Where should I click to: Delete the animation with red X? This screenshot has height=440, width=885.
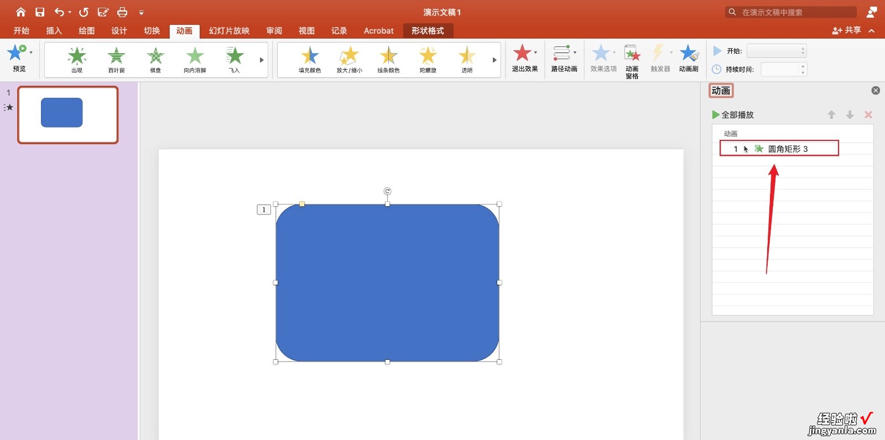[868, 114]
